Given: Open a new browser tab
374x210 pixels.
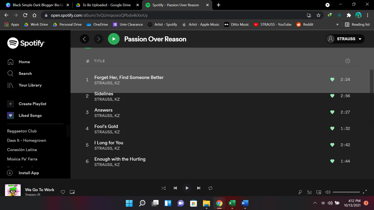Looking at the screenshot, I should [218, 5].
